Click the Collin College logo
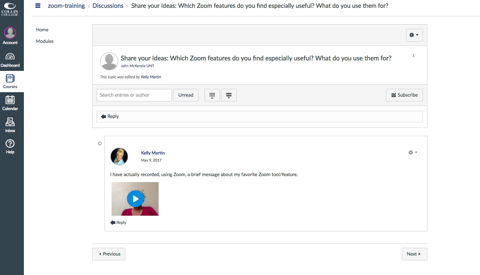The image size is (480, 275). coord(10,9)
